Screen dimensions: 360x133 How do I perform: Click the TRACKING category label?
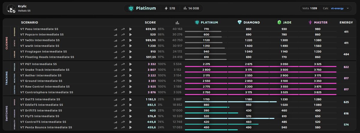pyautogui.click(x=7, y=78)
